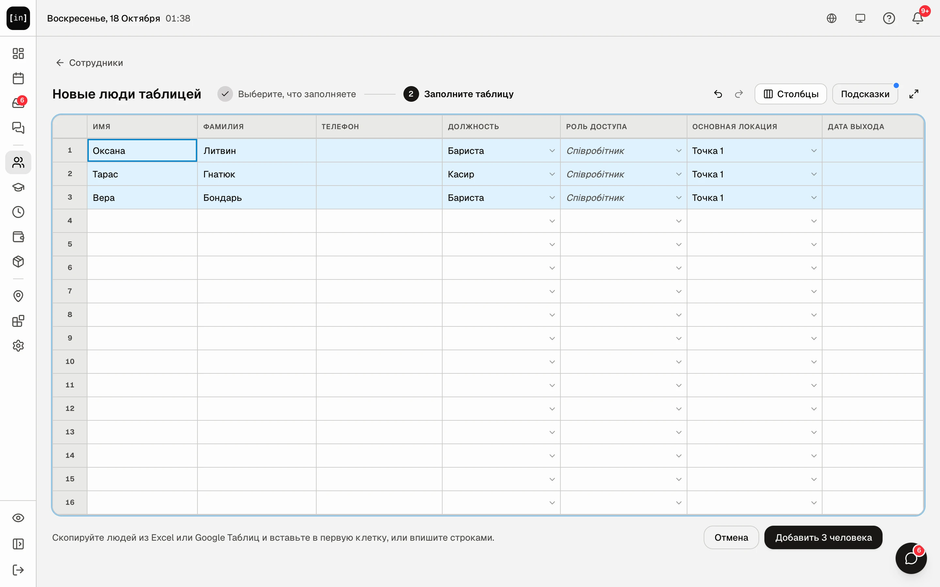Click the undo arrow icon

pos(718,94)
